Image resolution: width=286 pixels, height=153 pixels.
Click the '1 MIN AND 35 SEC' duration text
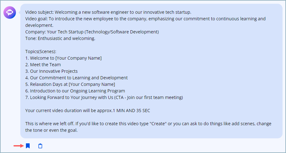coord(133,111)
